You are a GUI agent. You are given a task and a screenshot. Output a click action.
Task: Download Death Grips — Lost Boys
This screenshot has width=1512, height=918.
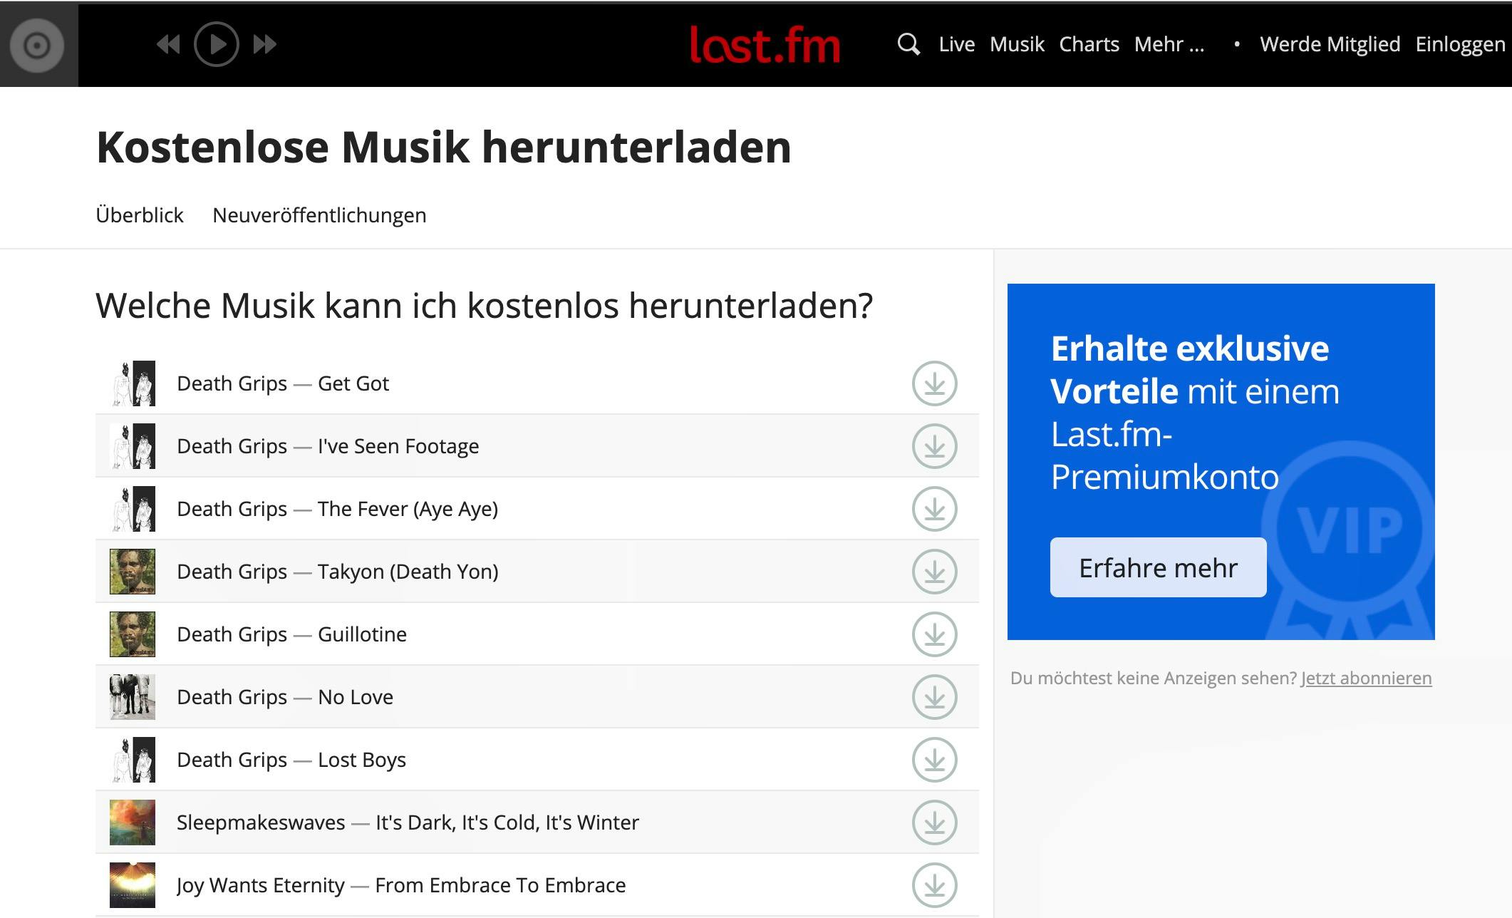(x=934, y=760)
